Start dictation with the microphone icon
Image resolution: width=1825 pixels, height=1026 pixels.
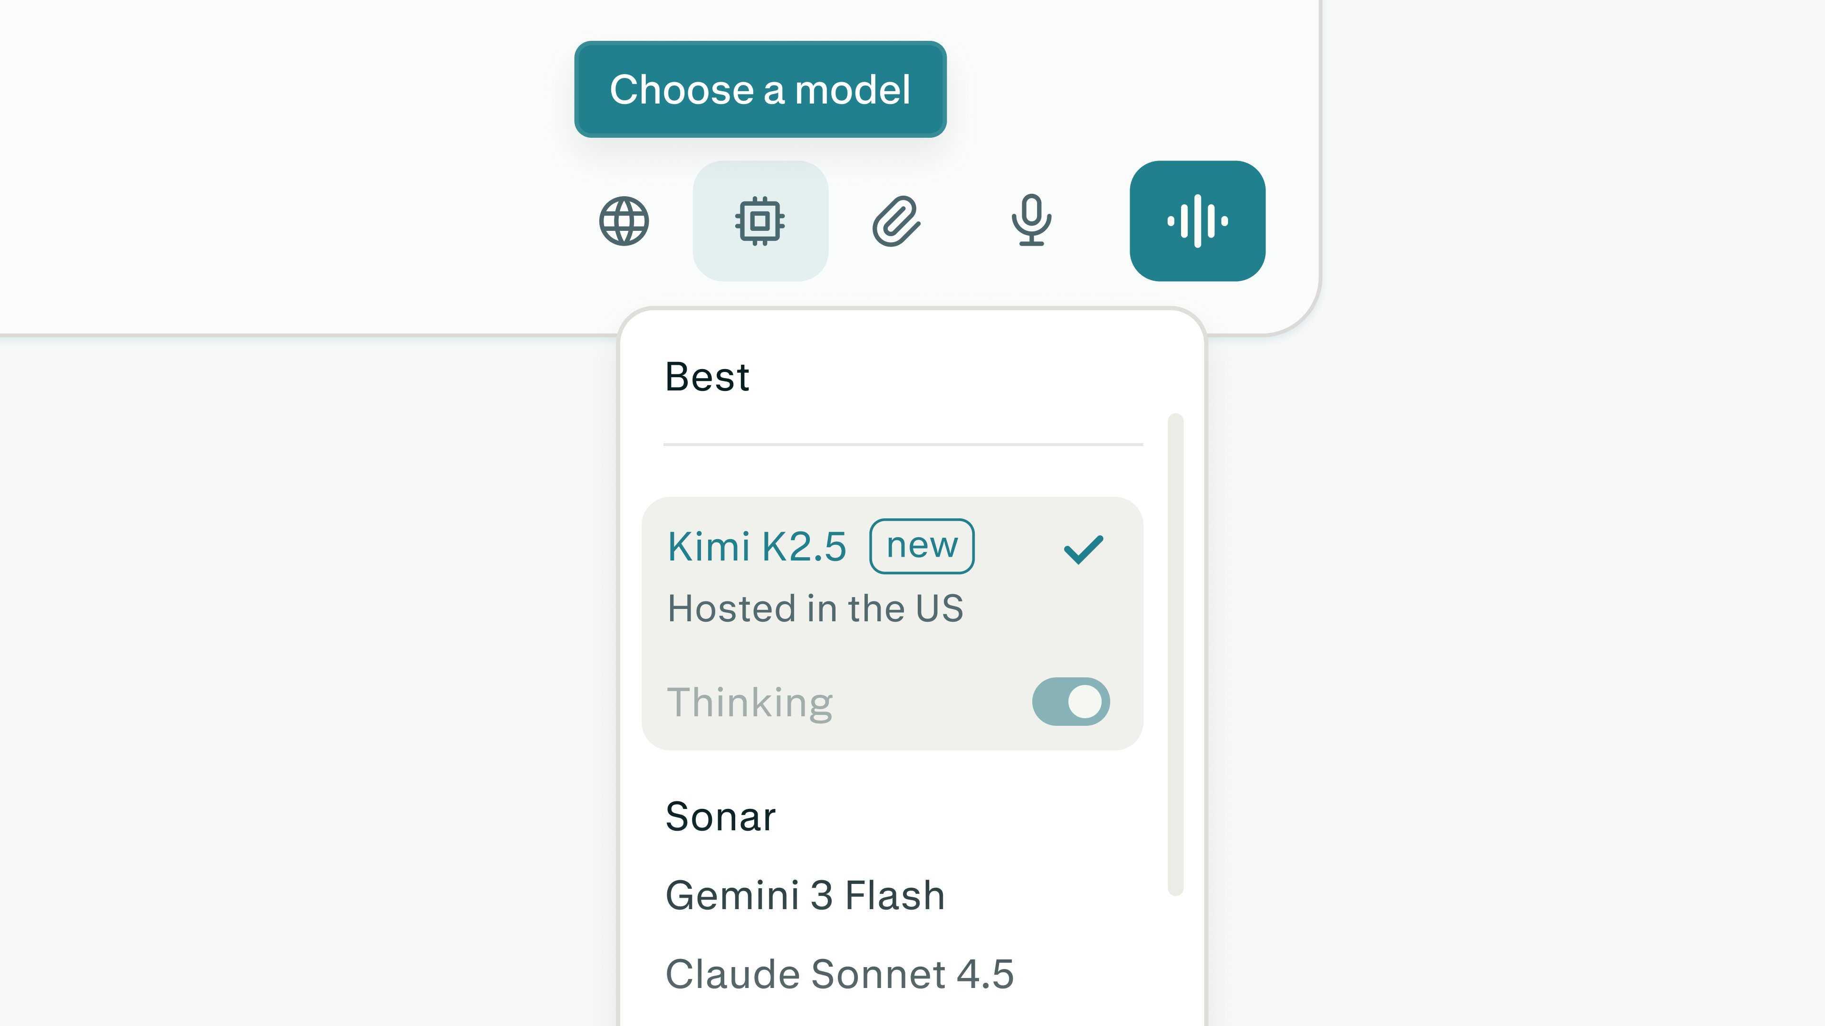(x=1031, y=221)
